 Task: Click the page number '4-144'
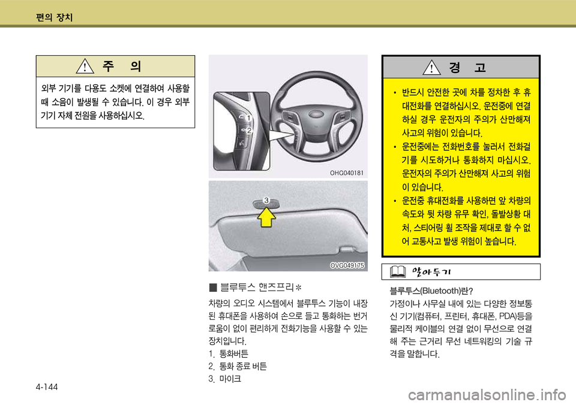[47, 387]
